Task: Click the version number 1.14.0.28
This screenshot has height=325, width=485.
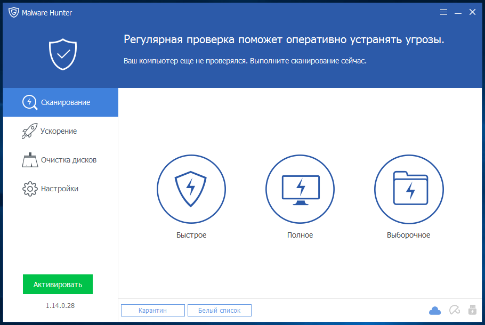Action: (x=60, y=306)
